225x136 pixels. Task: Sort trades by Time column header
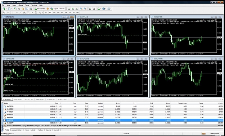click(57, 103)
